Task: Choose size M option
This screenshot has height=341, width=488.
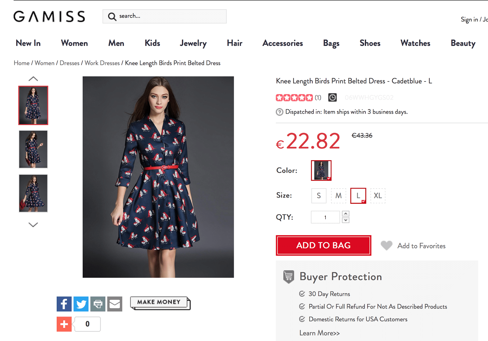Action: point(339,196)
